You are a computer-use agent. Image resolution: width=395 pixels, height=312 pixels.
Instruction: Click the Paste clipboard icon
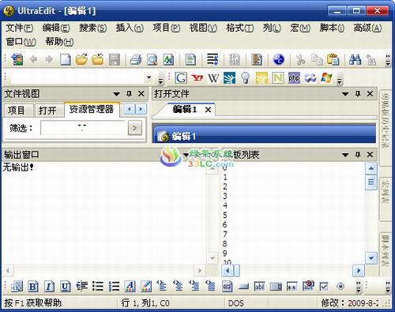tap(333, 59)
